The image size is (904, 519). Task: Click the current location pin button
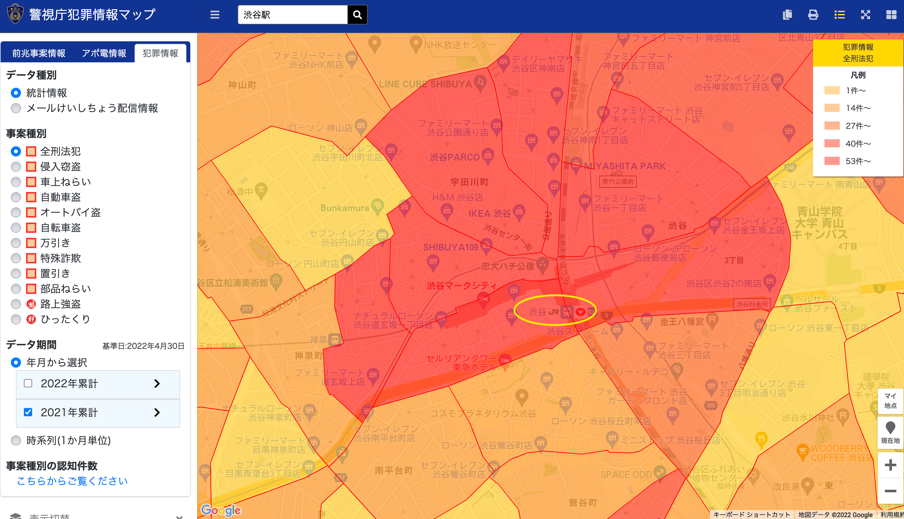[890, 432]
